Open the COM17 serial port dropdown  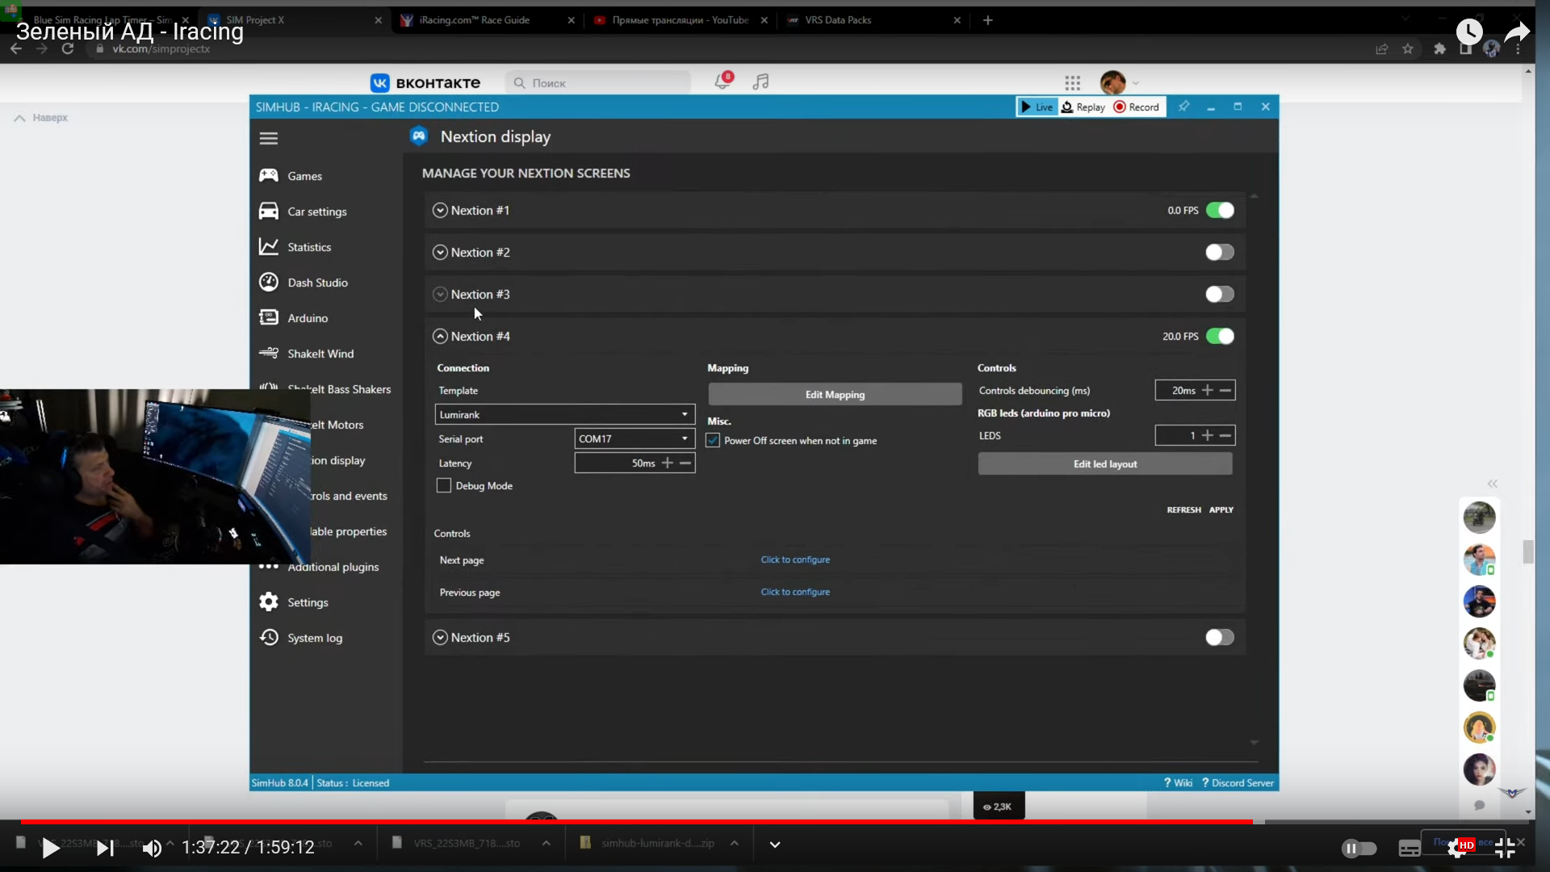click(x=635, y=439)
